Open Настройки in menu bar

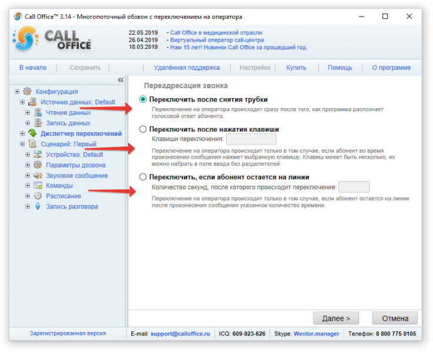(x=255, y=68)
